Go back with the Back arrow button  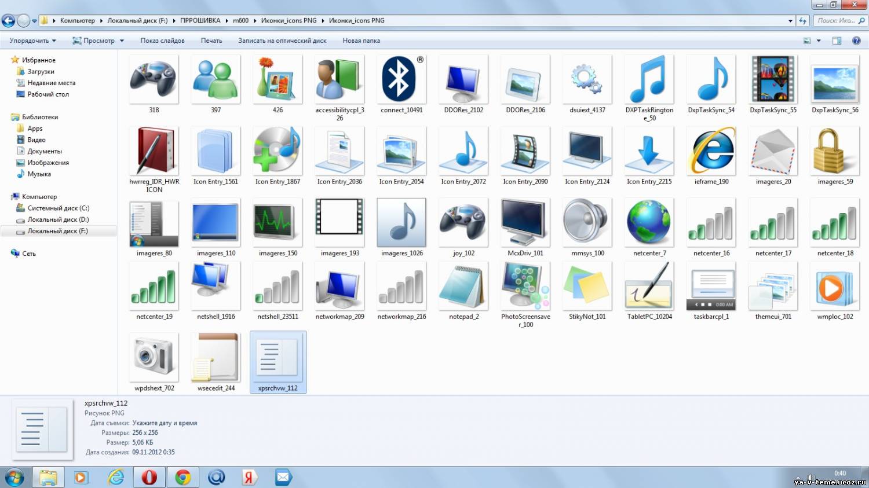[x=8, y=21]
